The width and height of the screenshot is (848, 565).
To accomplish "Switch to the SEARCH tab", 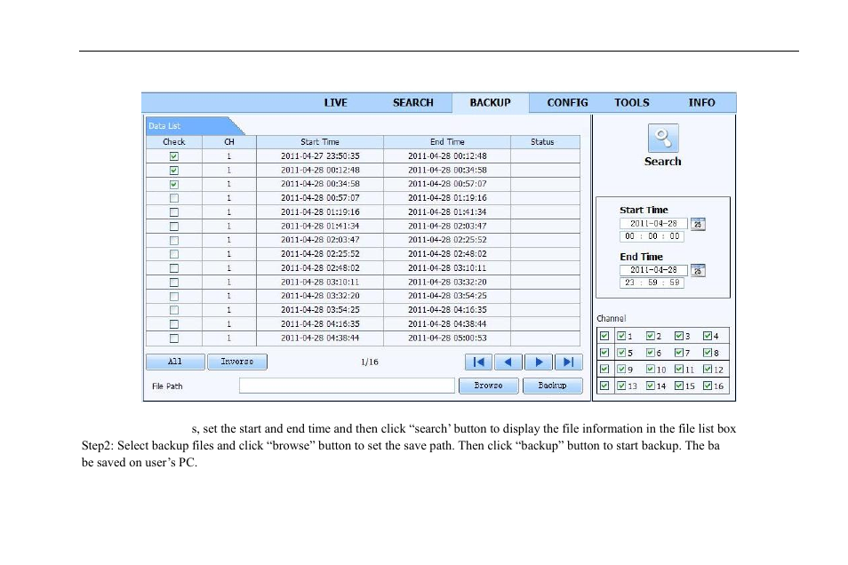I will click(x=413, y=103).
